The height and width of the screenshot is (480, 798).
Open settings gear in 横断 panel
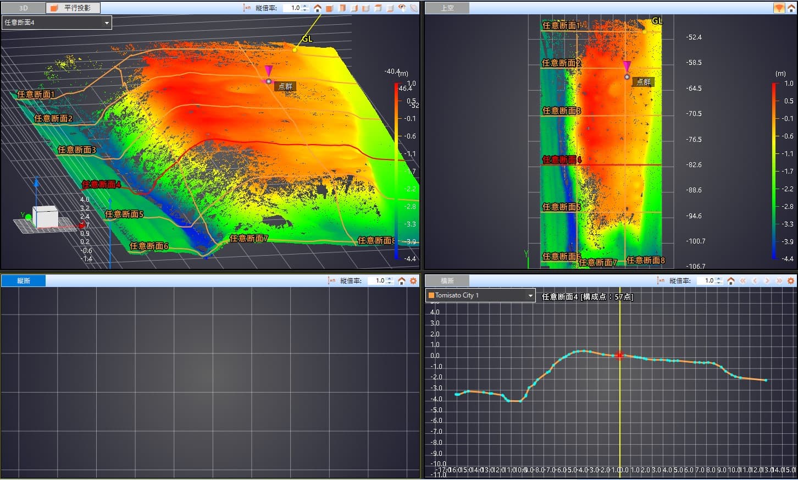791,280
